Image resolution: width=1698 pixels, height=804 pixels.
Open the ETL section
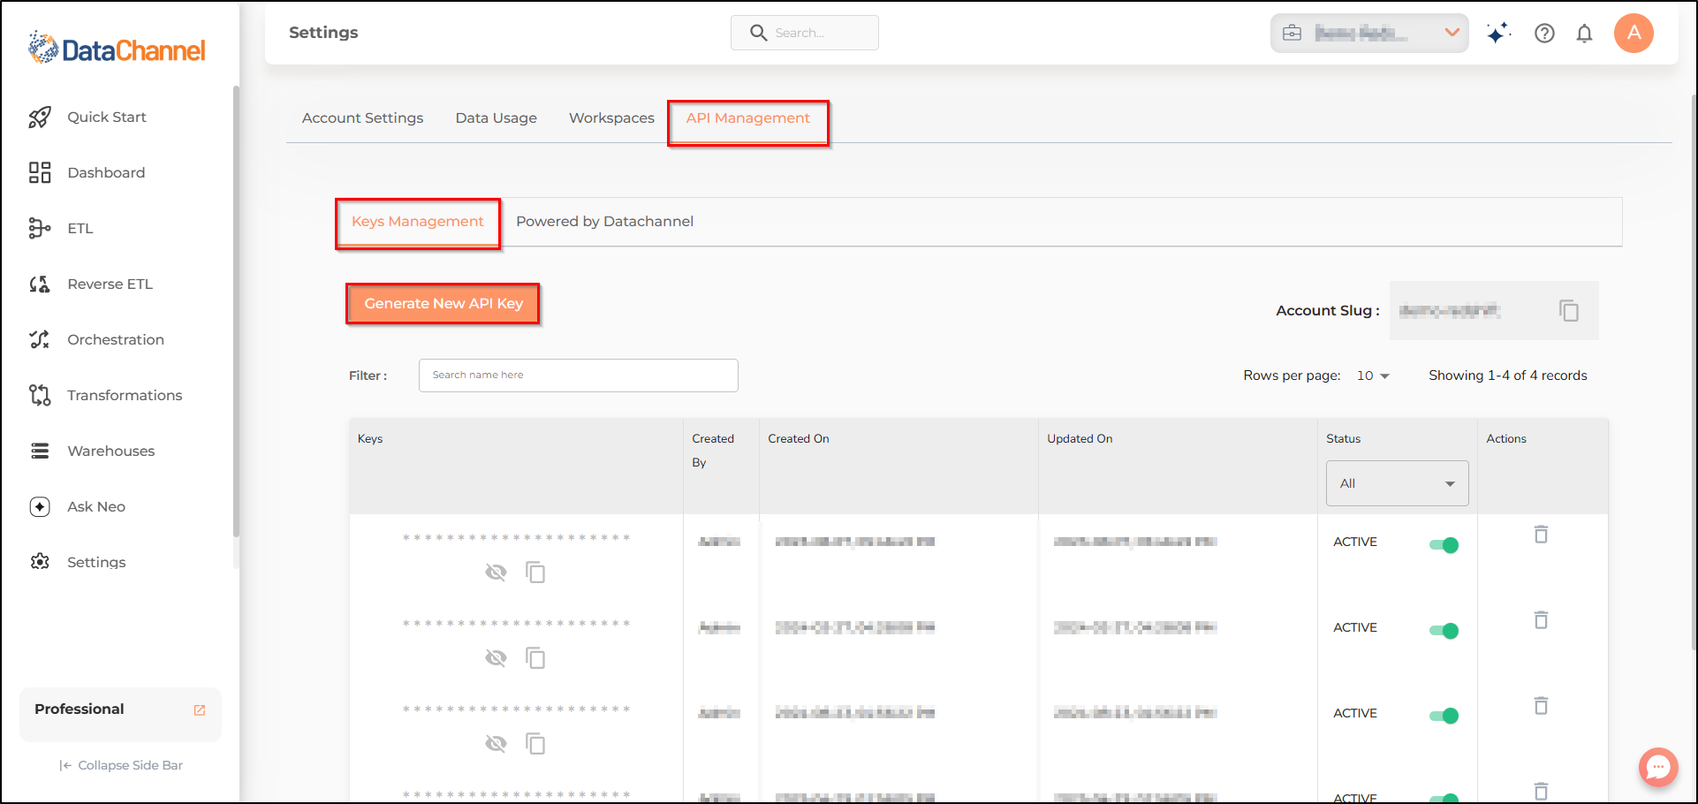(x=60, y=228)
